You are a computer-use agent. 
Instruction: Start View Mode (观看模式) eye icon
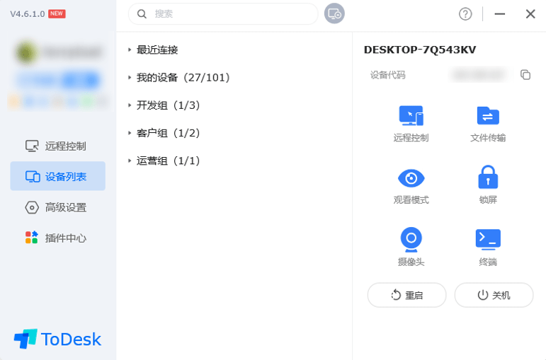(x=411, y=178)
